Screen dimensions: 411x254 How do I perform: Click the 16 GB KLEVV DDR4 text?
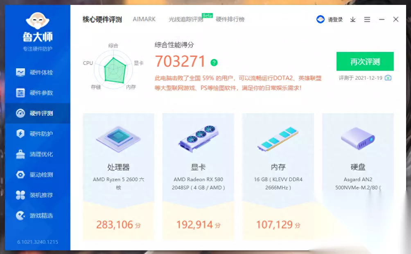coord(278,183)
